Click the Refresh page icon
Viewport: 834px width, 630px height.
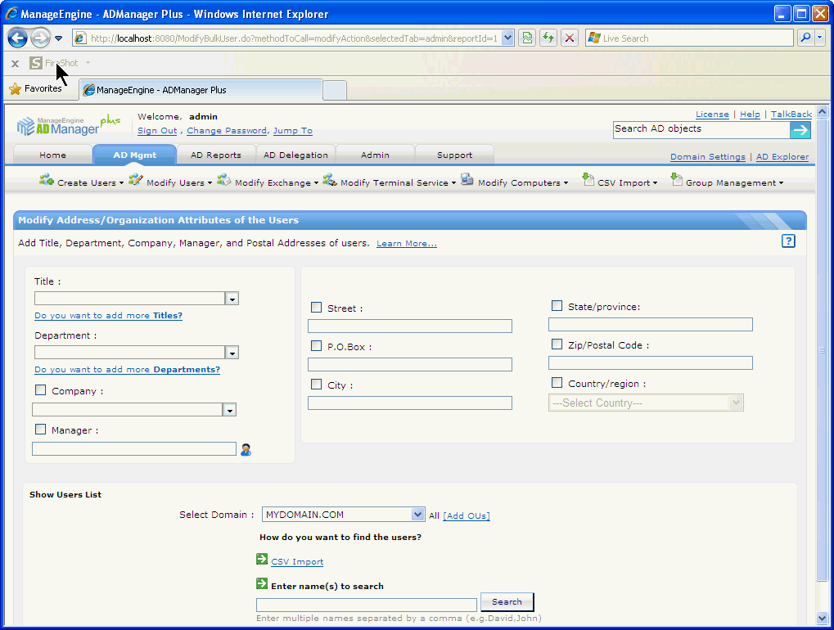click(548, 38)
